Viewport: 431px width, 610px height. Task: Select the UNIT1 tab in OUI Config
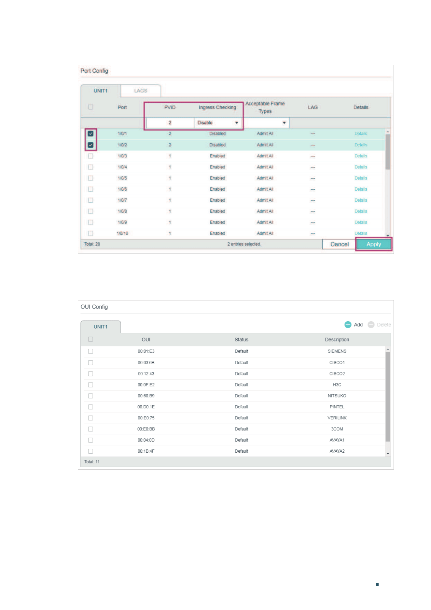(101, 327)
